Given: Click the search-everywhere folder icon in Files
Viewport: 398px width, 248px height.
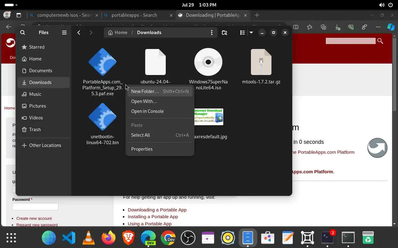Looking at the screenshot, I should (x=224, y=33).
